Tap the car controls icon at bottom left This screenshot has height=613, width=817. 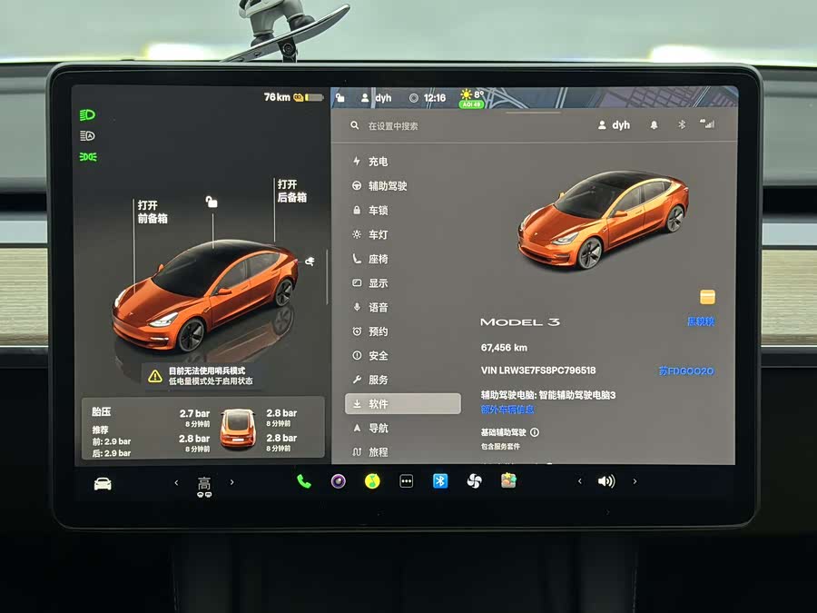click(x=103, y=483)
